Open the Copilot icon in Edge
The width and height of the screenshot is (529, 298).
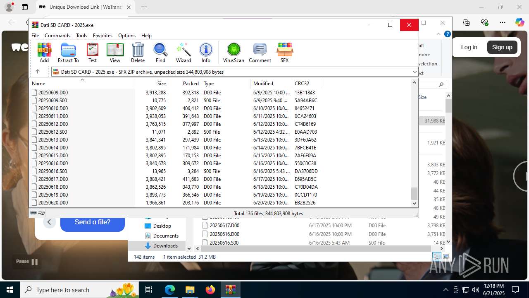[519, 22]
